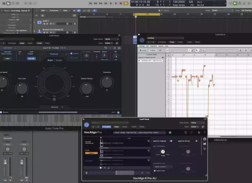Click the Flex Tune knob in Auto-Tune
Screen dimensions: 252x183
tap(22, 89)
